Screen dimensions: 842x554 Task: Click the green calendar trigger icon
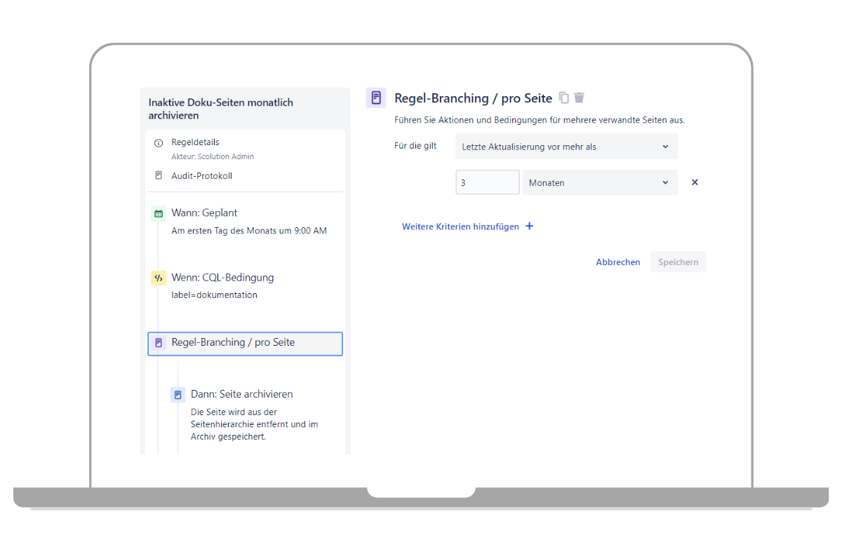tap(159, 213)
